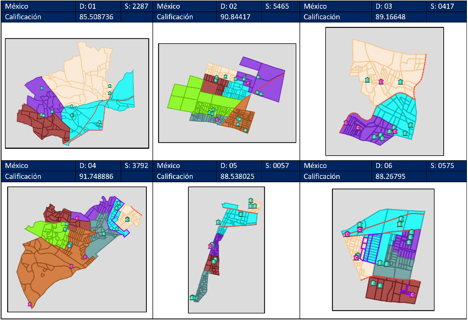Select the pink marker in District 06's dark red zone
This screenshot has width=468, height=320.
point(412,295)
